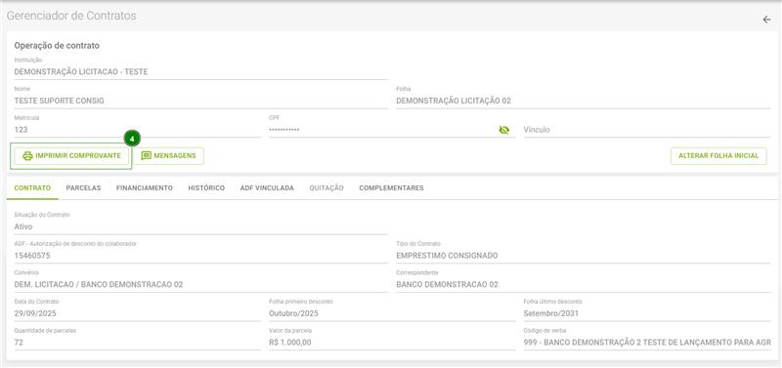The image size is (782, 368).
Task: Go back using the arrow icon
Action: [766, 20]
